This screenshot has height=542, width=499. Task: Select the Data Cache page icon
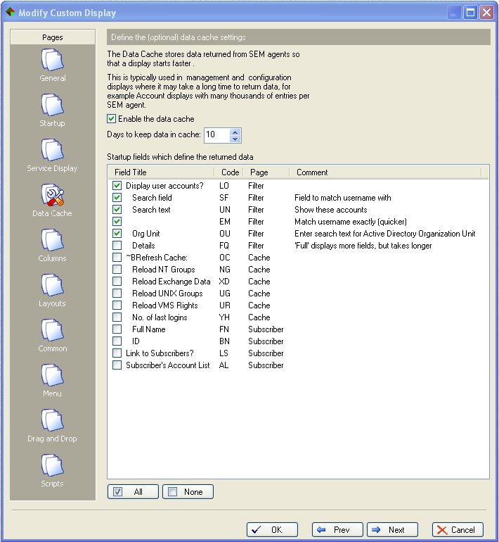click(x=53, y=195)
